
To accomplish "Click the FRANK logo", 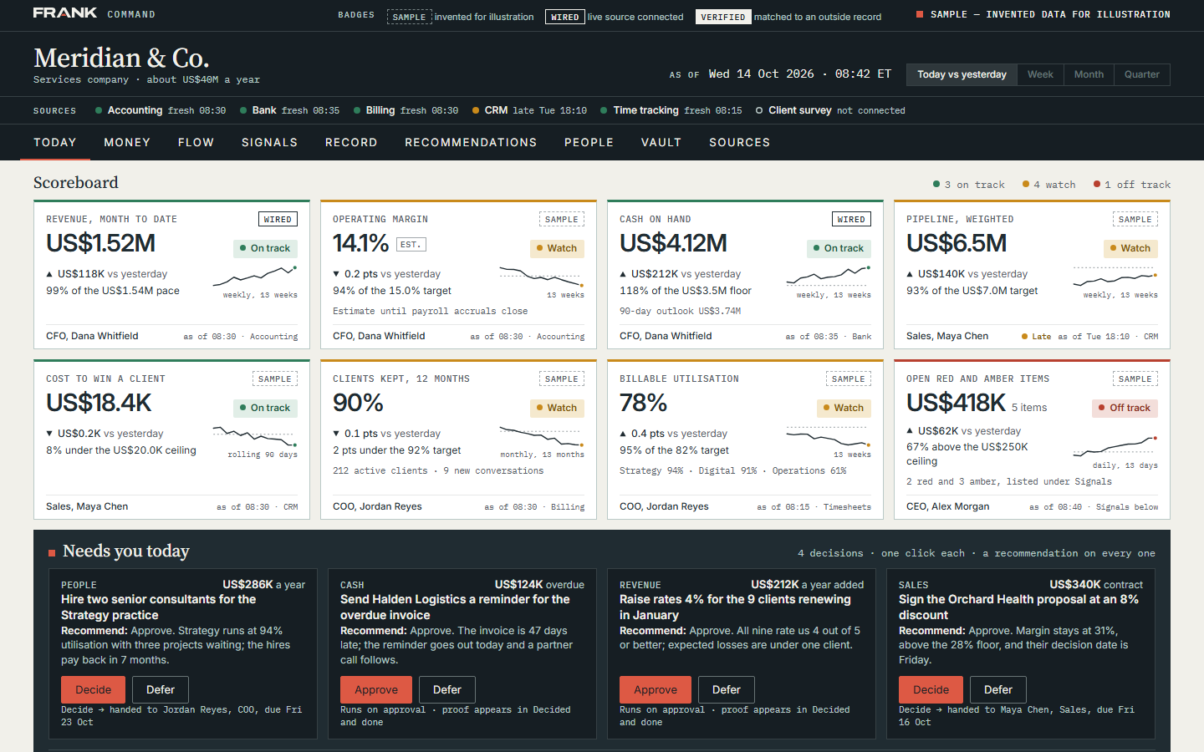I will 65,13.
